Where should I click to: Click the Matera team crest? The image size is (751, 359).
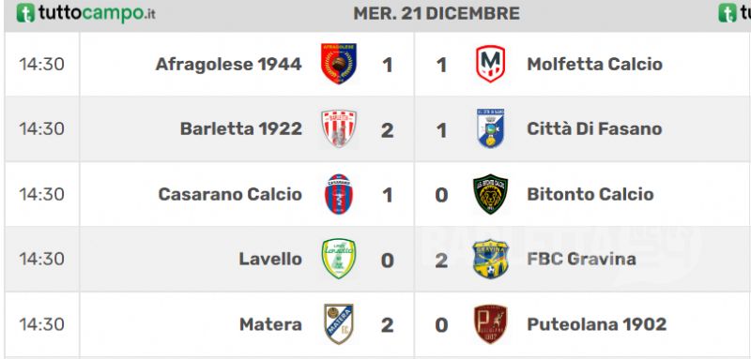tap(339, 323)
